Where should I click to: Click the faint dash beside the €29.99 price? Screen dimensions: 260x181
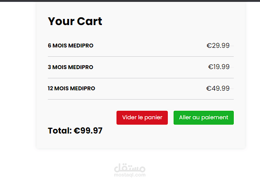(x=232, y=46)
